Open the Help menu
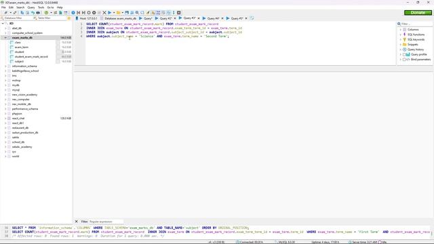This screenshot has height=244, width=434. [60, 7]
